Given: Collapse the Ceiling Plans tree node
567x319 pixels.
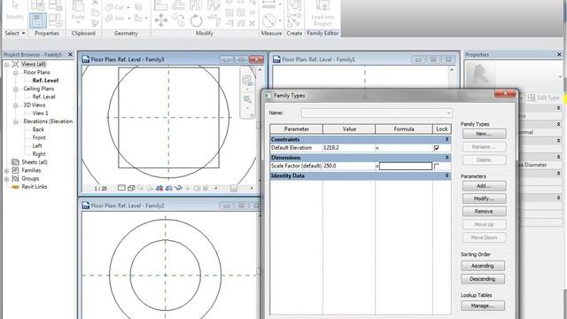Looking at the screenshot, I should [x=16, y=89].
